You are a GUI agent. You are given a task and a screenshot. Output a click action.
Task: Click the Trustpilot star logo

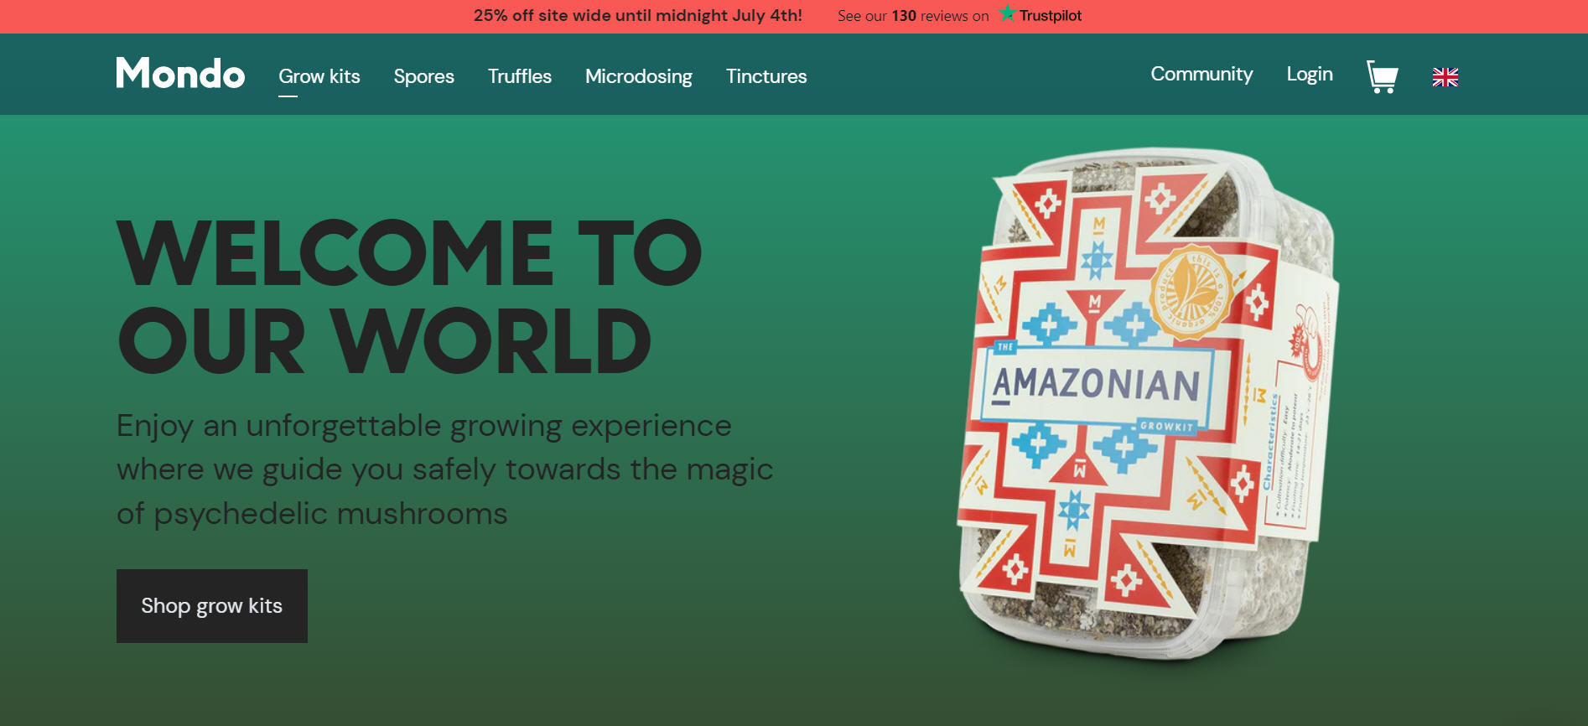click(1007, 13)
